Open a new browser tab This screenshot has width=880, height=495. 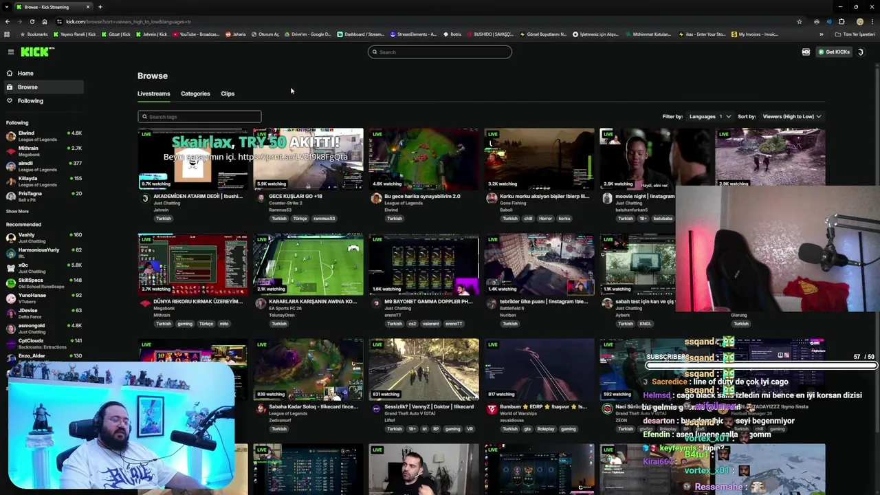[100, 7]
